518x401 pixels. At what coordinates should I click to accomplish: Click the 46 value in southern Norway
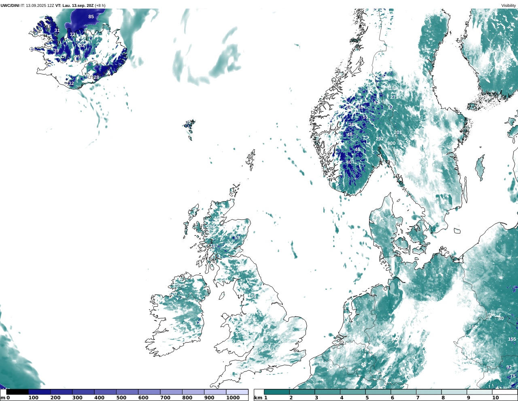pos(357,149)
